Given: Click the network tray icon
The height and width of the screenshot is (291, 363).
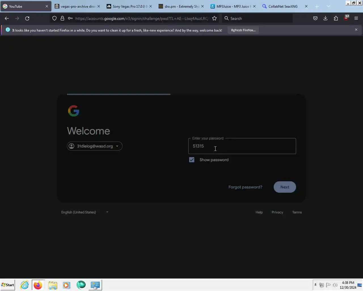Looking at the screenshot, I should tap(322, 285).
